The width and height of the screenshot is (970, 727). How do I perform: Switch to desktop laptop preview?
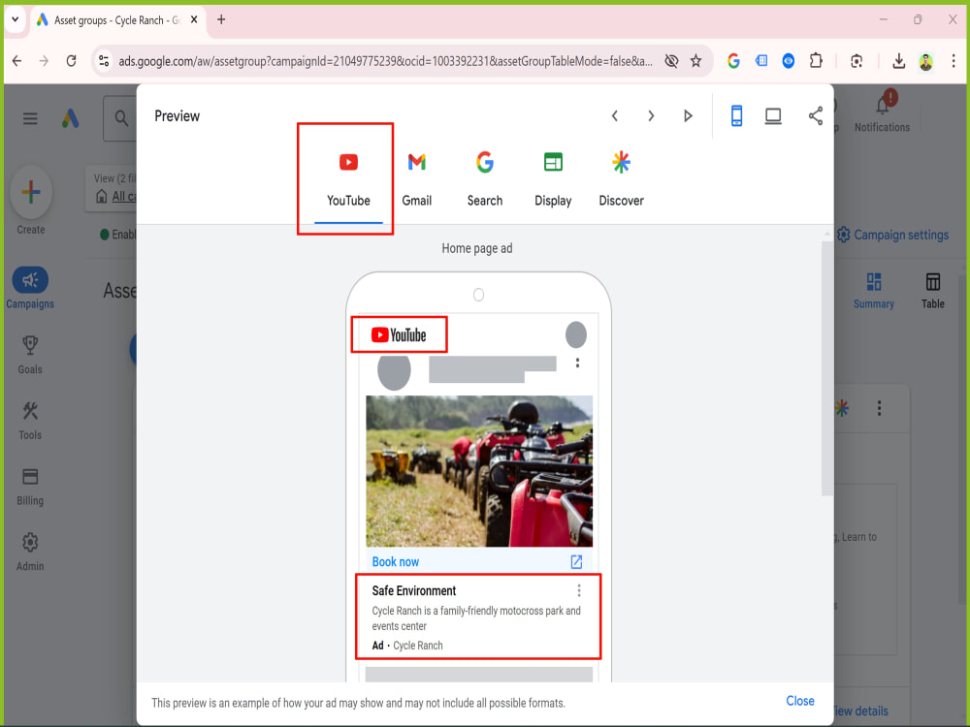point(773,115)
